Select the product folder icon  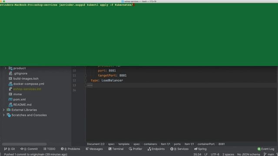[x=10, y=68]
